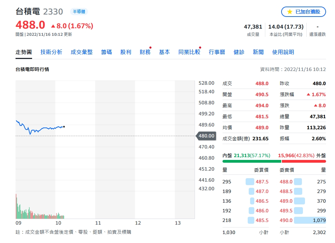Open the 籌碼 tab
Viewport: 335px width, 243px height.
[x=106, y=52]
